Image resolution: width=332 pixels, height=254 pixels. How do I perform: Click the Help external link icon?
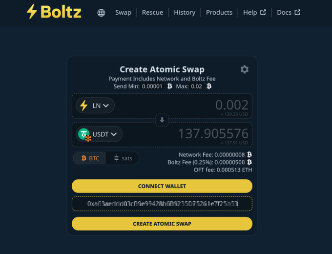pyautogui.click(x=263, y=12)
